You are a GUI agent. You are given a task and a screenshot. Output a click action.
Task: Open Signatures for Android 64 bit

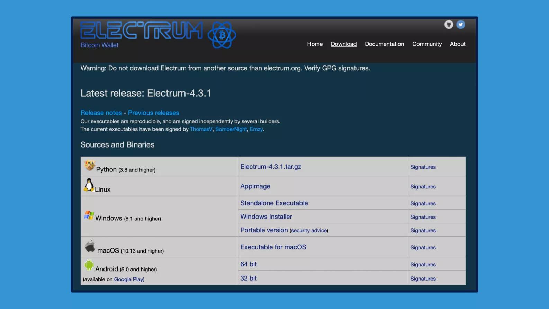[423, 264]
